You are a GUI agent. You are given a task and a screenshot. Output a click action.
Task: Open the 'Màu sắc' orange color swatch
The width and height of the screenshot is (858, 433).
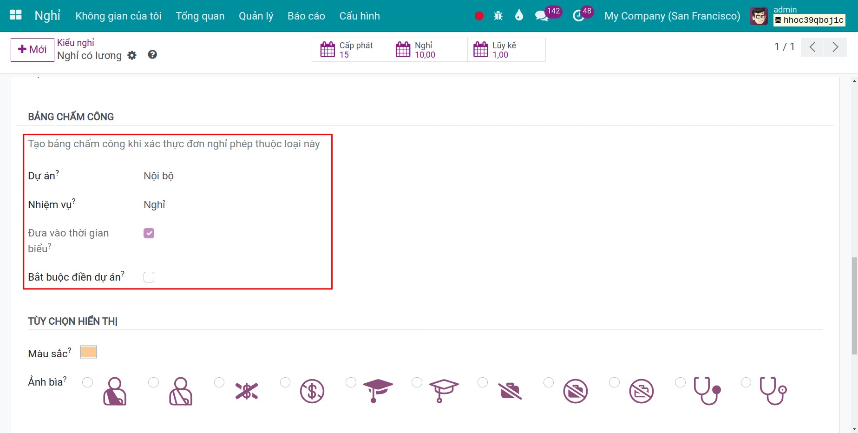pos(88,352)
